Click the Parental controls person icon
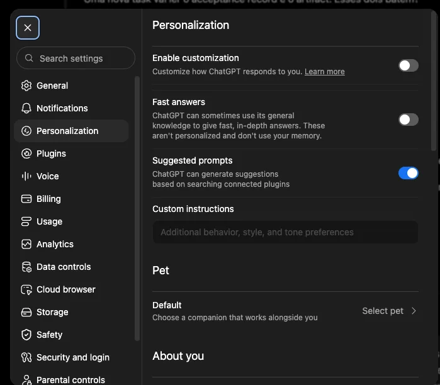 point(26,380)
